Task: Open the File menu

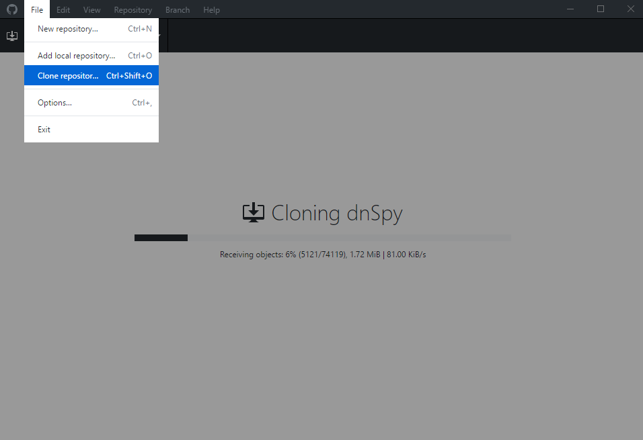Action: click(37, 9)
